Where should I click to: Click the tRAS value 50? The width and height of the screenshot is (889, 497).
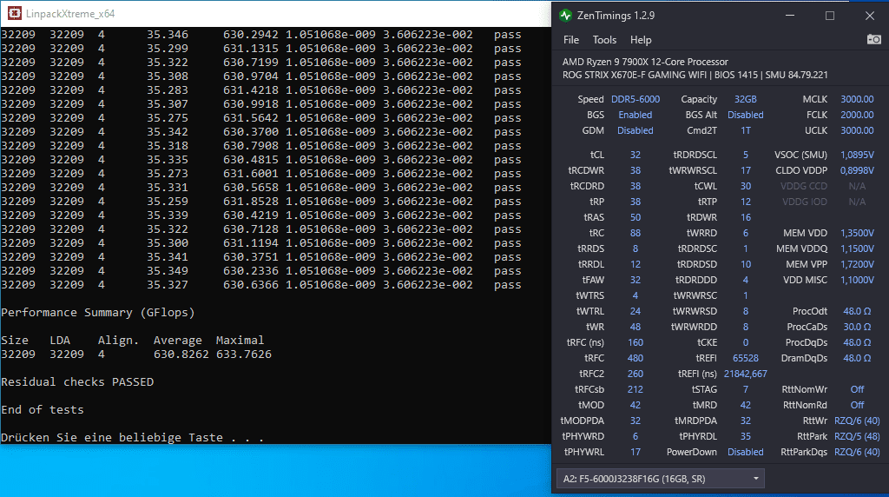[635, 217]
